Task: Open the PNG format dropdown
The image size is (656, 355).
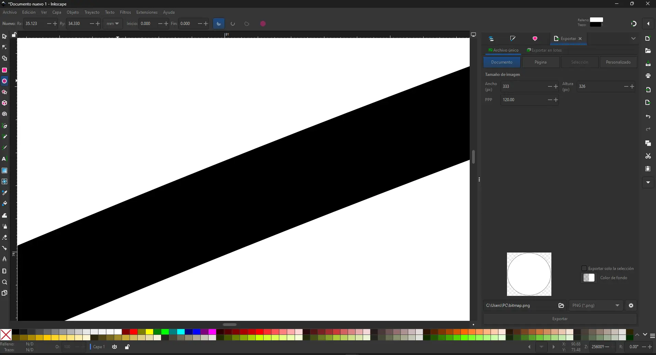Action: [595, 305]
